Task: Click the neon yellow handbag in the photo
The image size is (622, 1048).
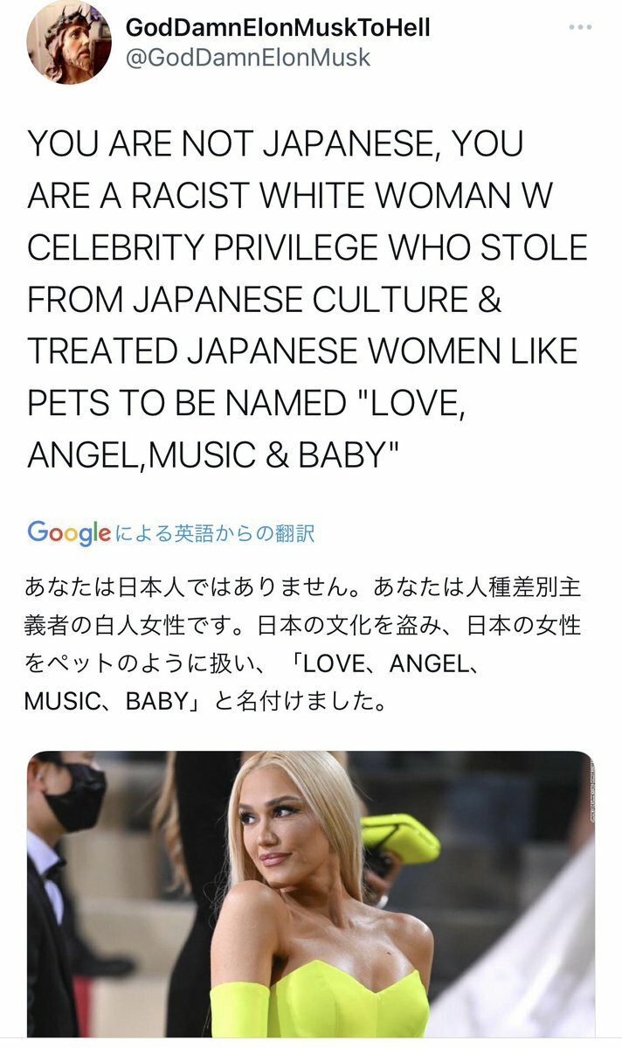Action: (x=399, y=839)
